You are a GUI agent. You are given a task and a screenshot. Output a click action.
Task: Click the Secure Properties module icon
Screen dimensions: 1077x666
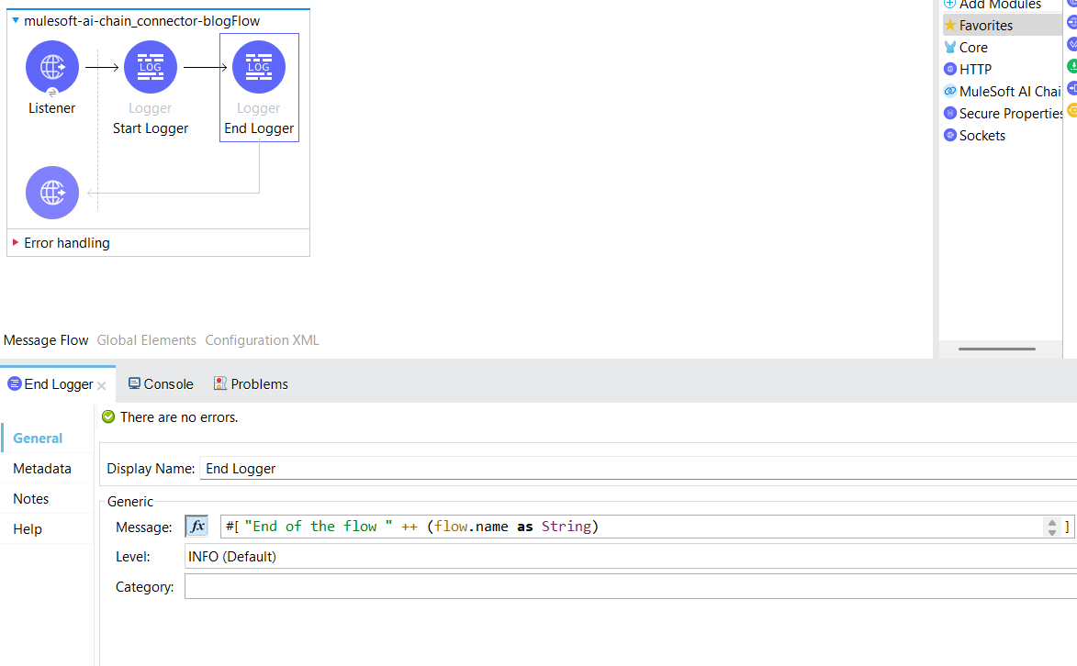point(950,113)
